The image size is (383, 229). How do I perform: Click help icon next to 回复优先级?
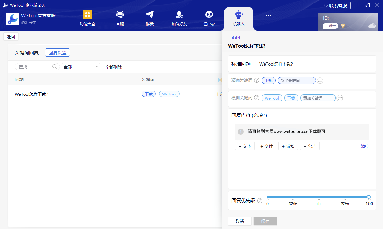tap(260, 201)
